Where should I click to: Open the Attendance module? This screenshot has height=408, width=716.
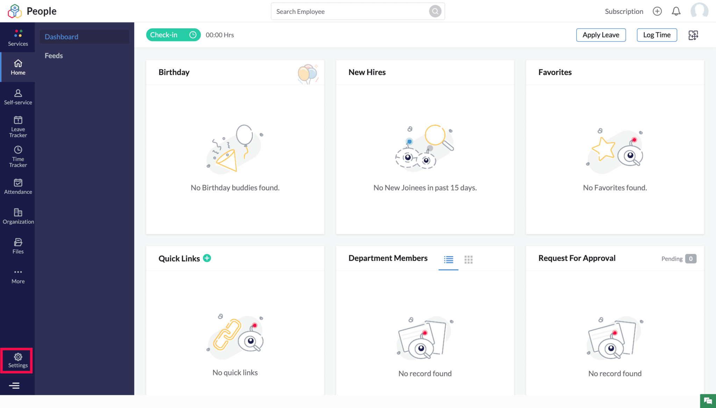point(17,186)
